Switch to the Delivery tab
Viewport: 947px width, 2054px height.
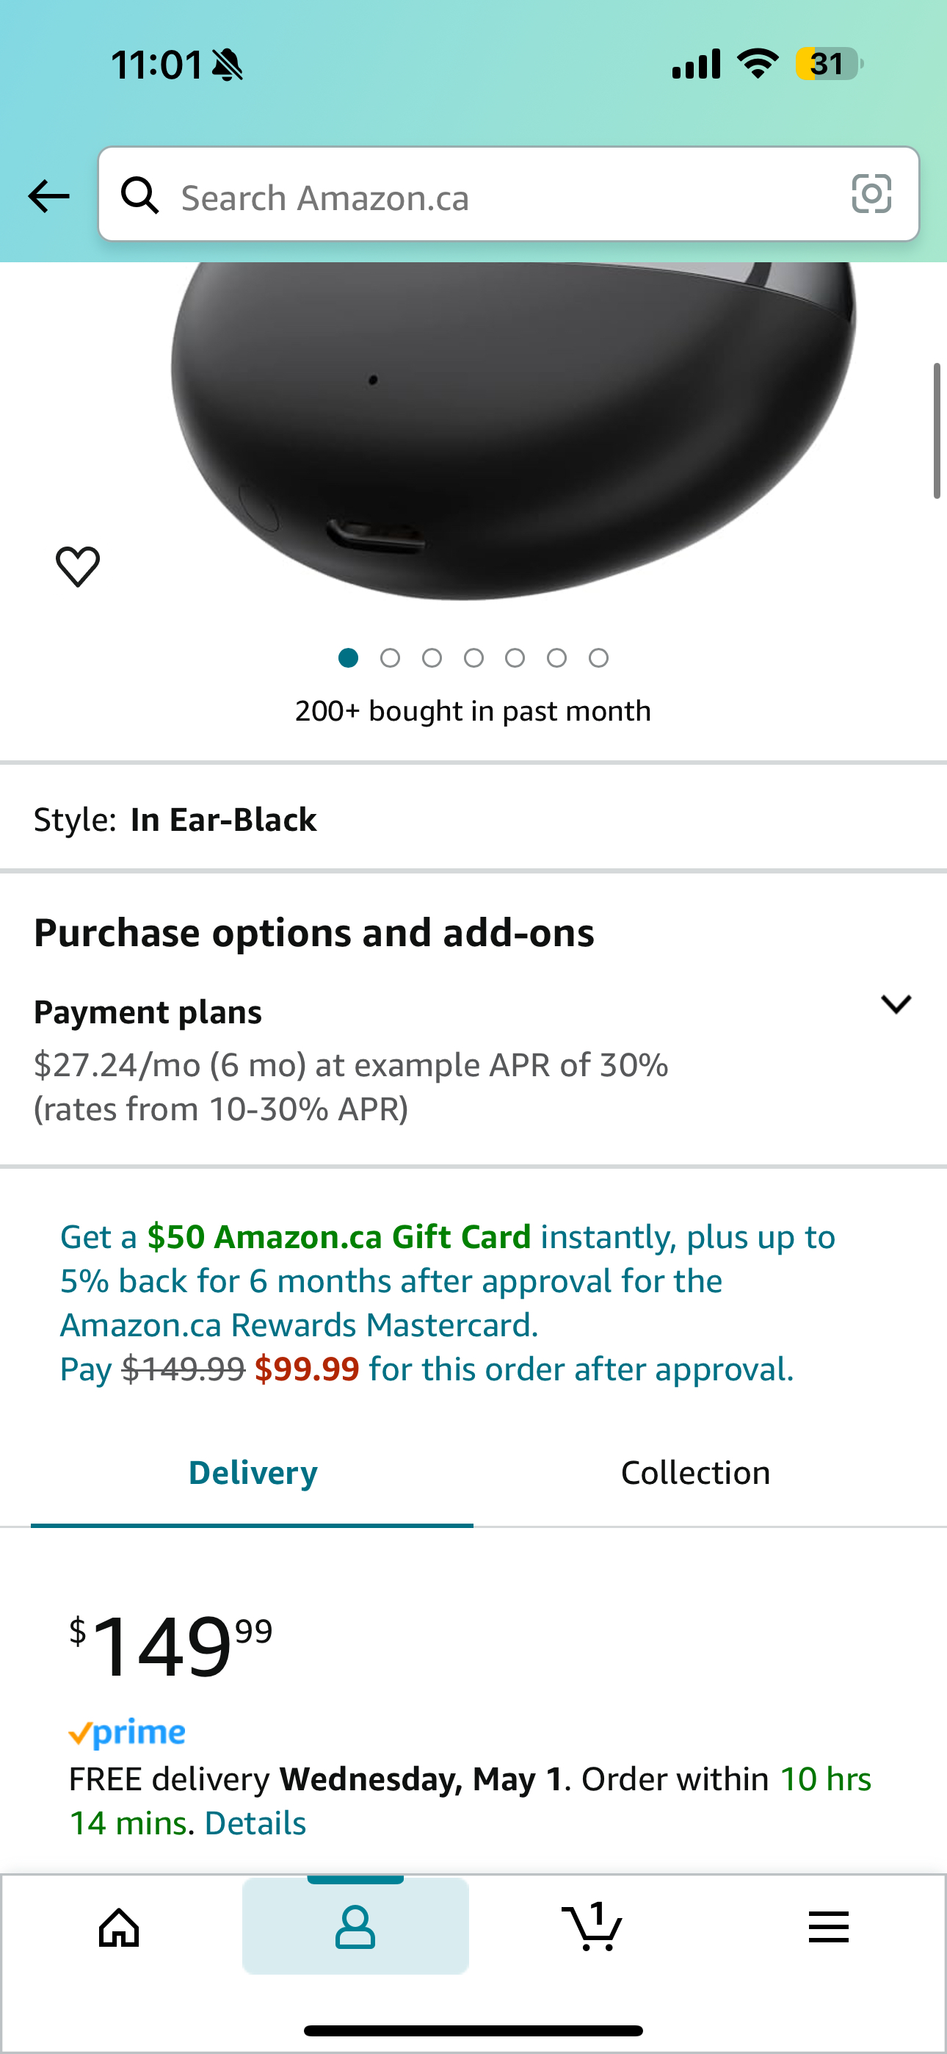pyautogui.click(x=253, y=1474)
